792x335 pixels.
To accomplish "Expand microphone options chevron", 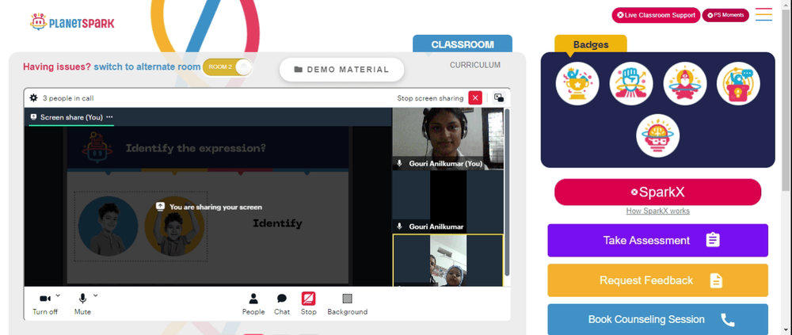I will (x=96, y=295).
